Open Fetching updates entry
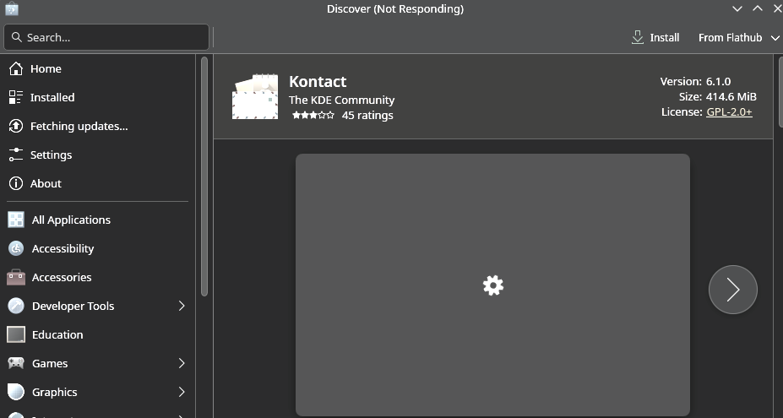This screenshot has height=418, width=783. click(98, 127)
